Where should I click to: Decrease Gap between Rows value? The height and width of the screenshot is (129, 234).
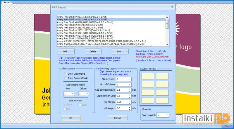[x=130, y=91]
